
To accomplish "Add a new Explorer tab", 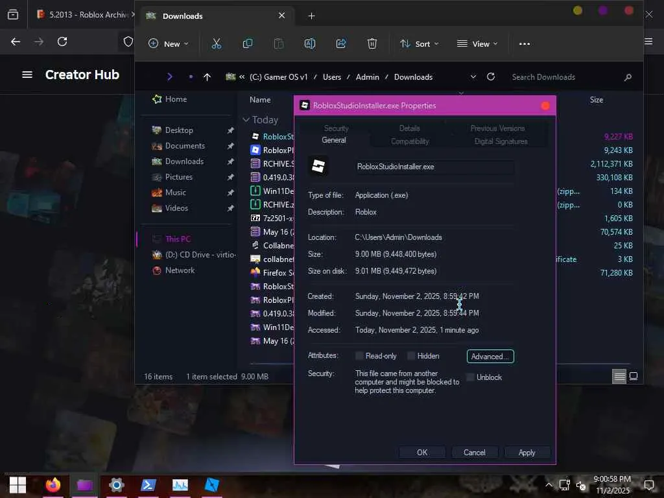I will [x=312, y=16].
